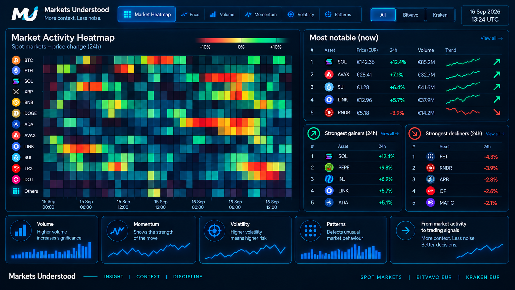Open the Momentum tab

pos(261,14)
